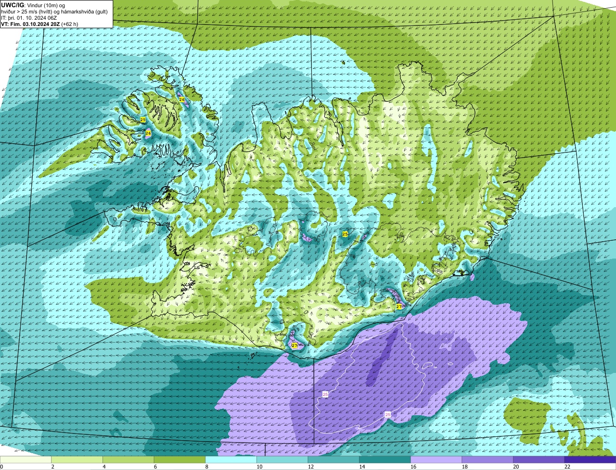This screenshot has width=616, height=470.
Task: Click the '16' tick label on the color scale
Action: [413, 467]
